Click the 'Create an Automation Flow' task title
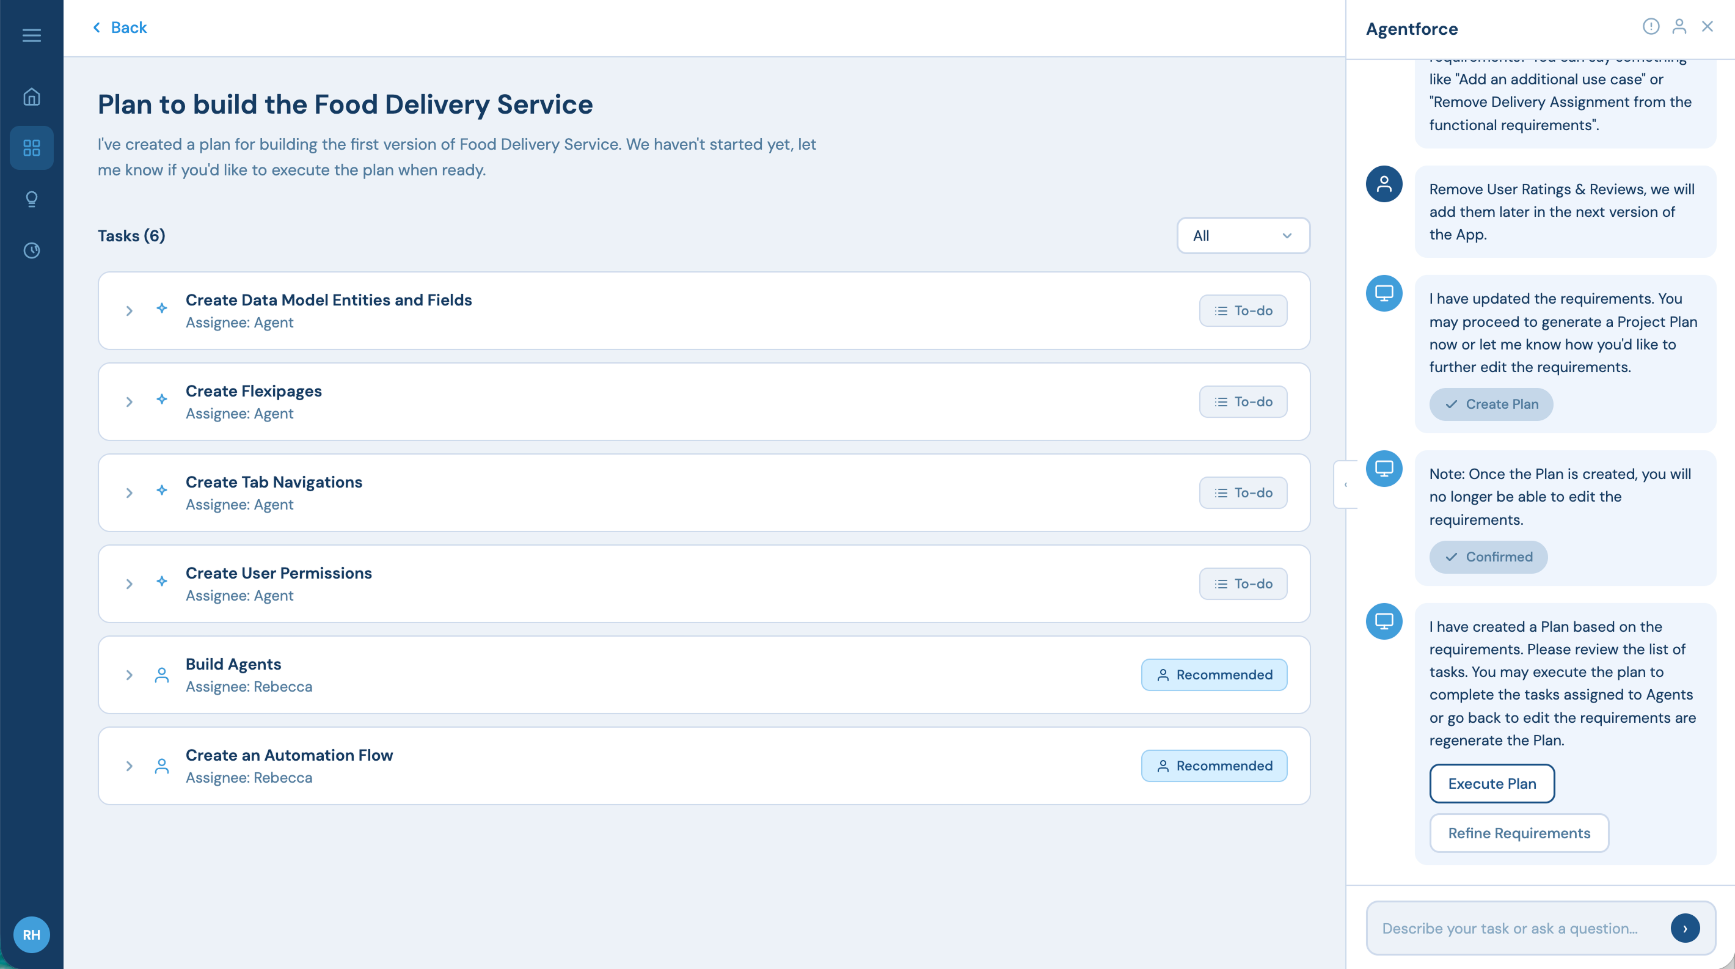This screenshot has width=1735, height=969. [290, 755]
